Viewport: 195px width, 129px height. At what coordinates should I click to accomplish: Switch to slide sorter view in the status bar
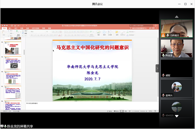click(126, 111)
